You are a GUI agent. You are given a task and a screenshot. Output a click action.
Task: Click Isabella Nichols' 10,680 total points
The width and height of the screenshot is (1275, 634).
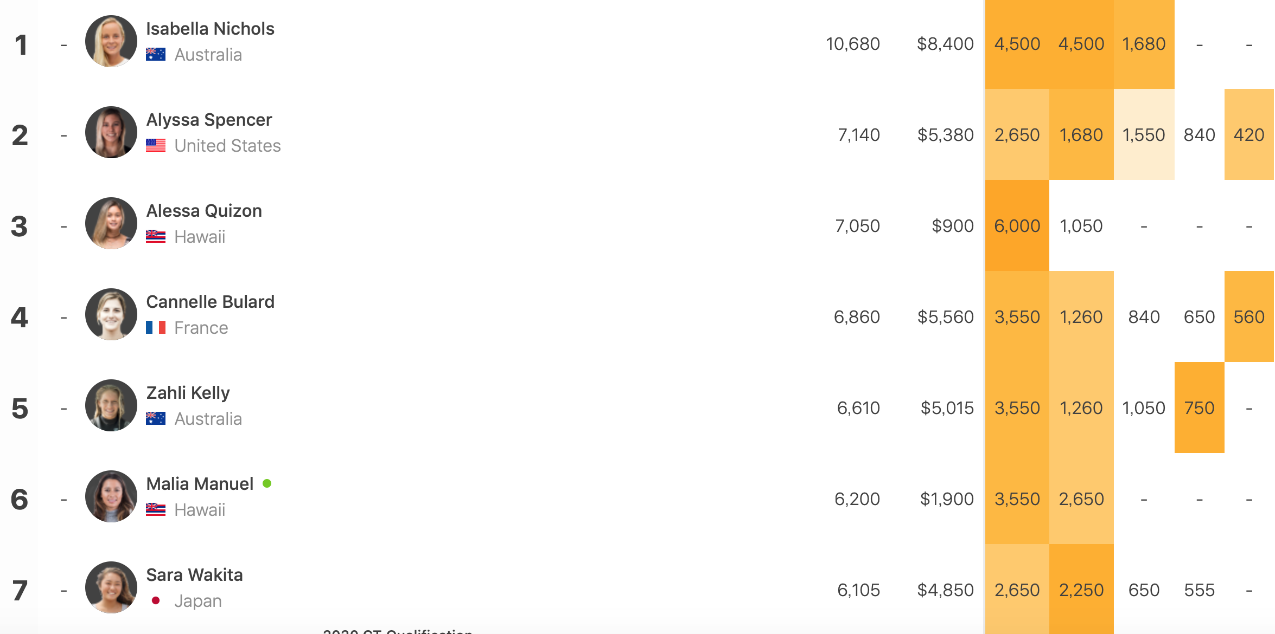tap(852, 43)
